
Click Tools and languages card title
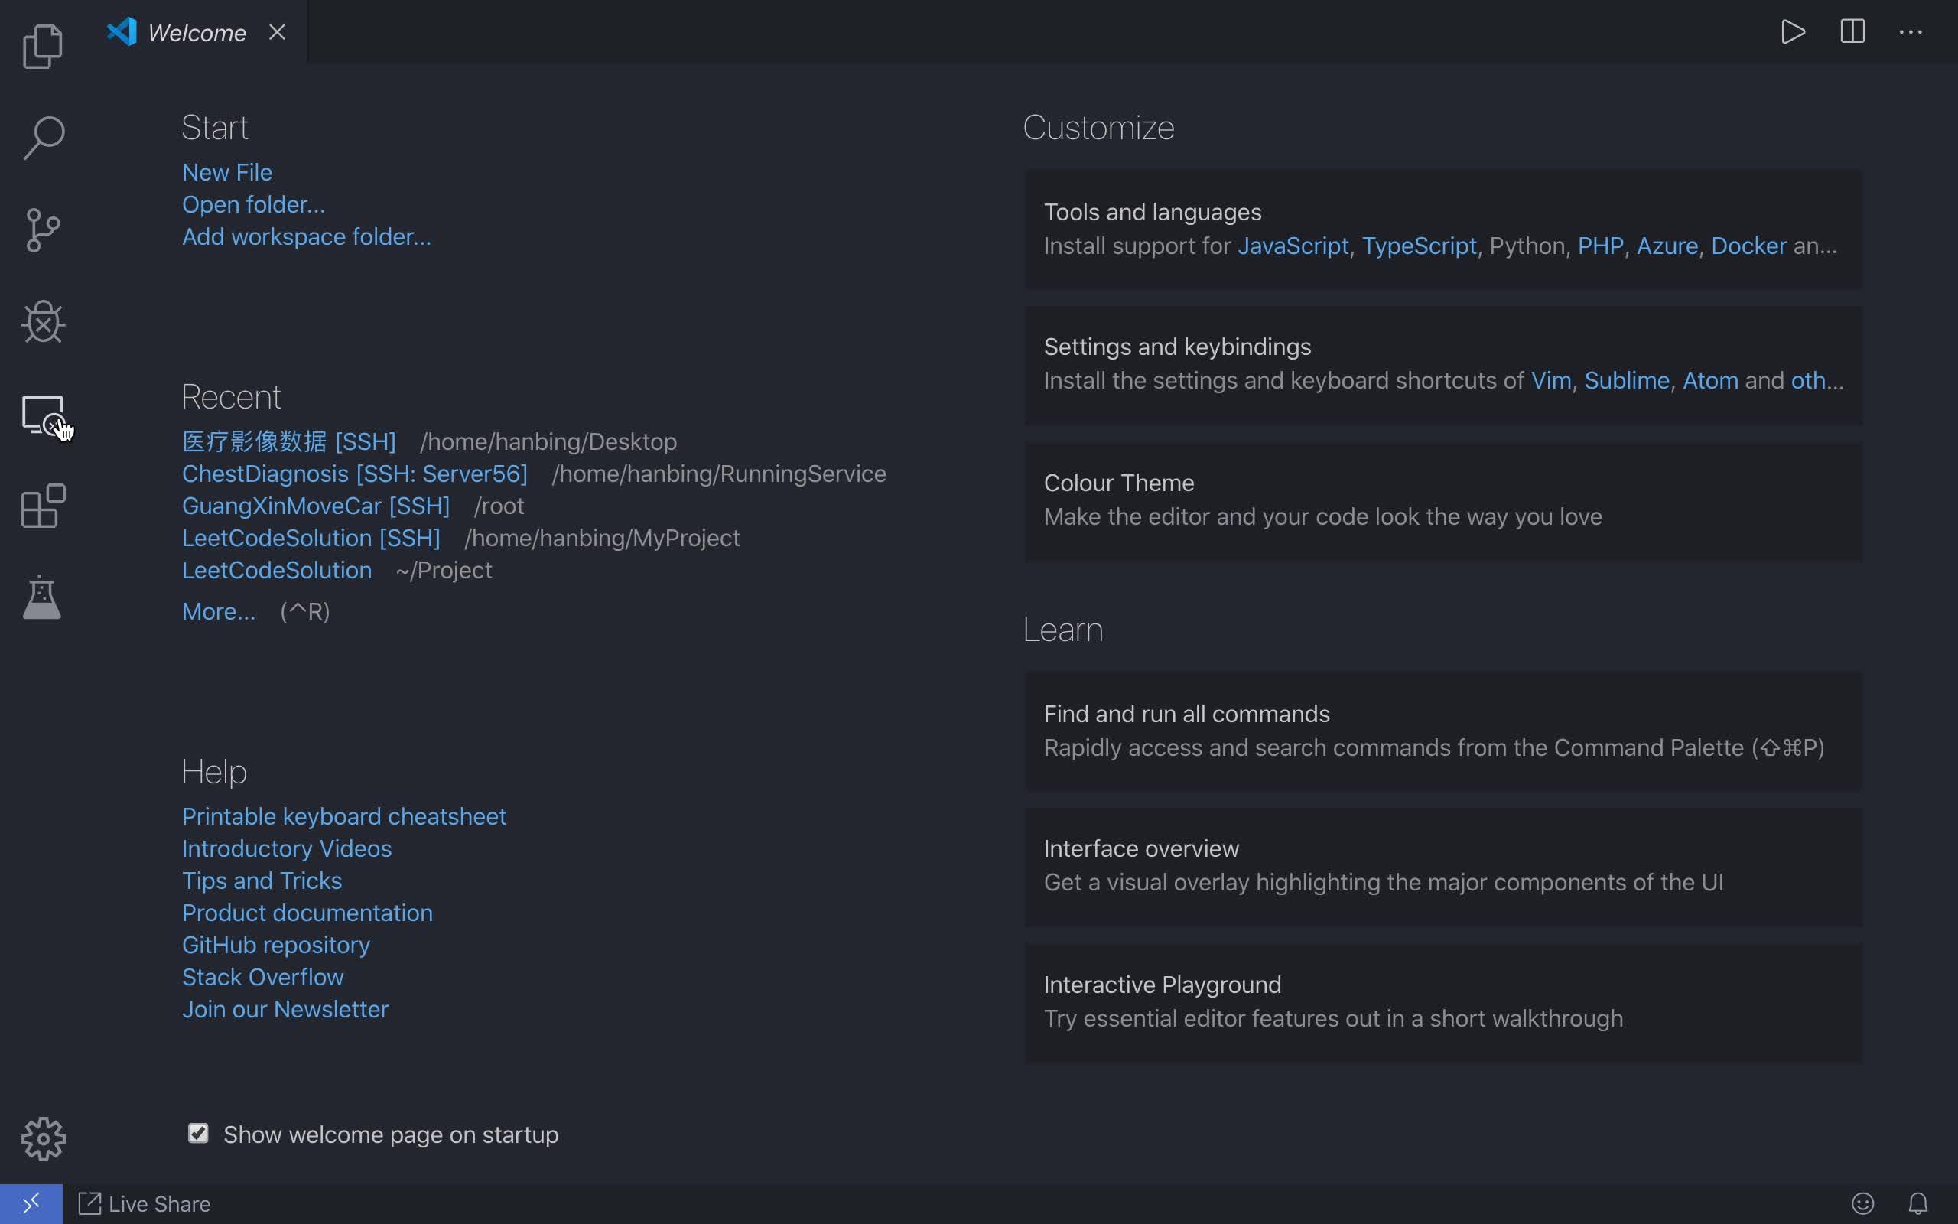1152,212
